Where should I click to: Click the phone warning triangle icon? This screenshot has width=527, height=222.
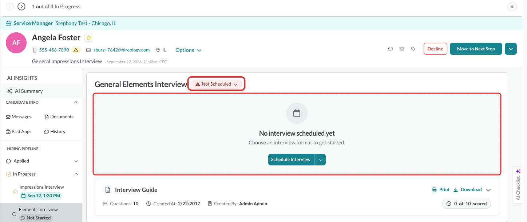point(76,50)
